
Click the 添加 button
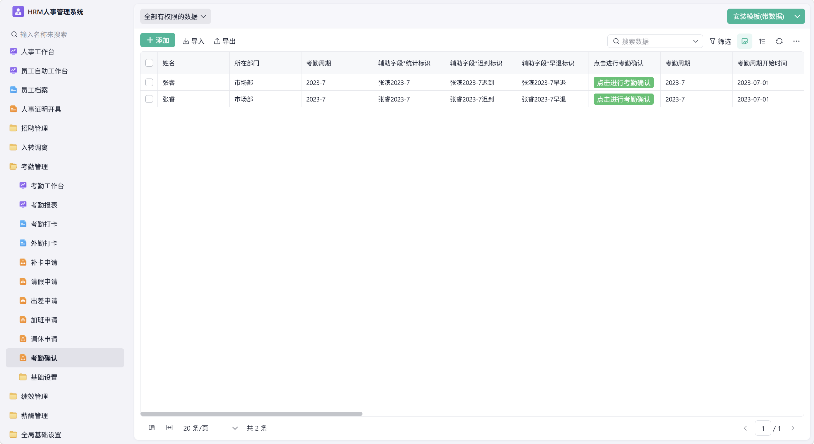tap(158, 40)
